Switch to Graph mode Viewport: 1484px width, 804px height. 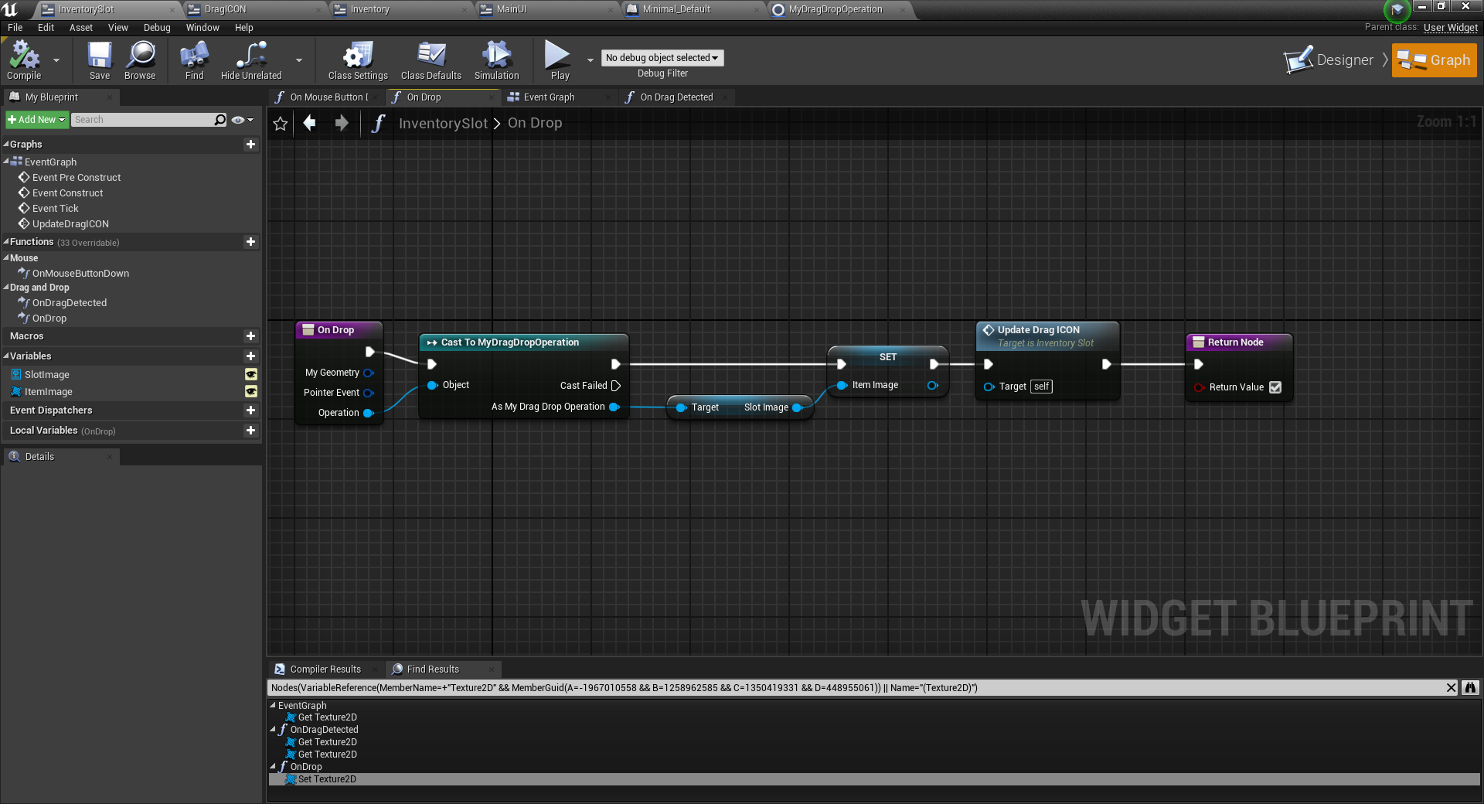[1435, 60]
